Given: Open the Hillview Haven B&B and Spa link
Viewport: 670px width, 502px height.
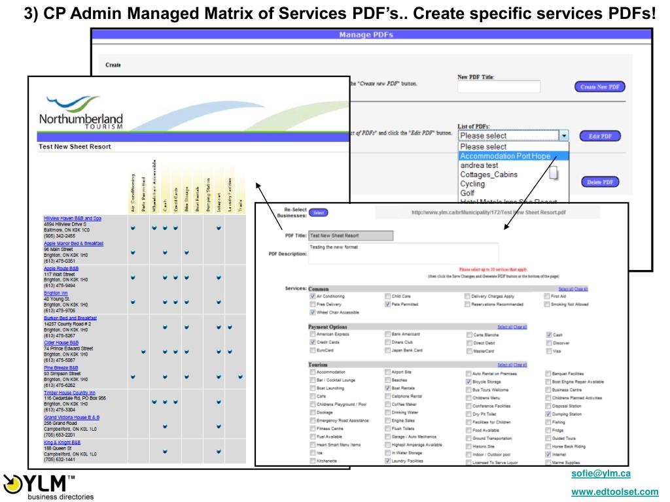Looking at the screenshot, I should 73,218.
